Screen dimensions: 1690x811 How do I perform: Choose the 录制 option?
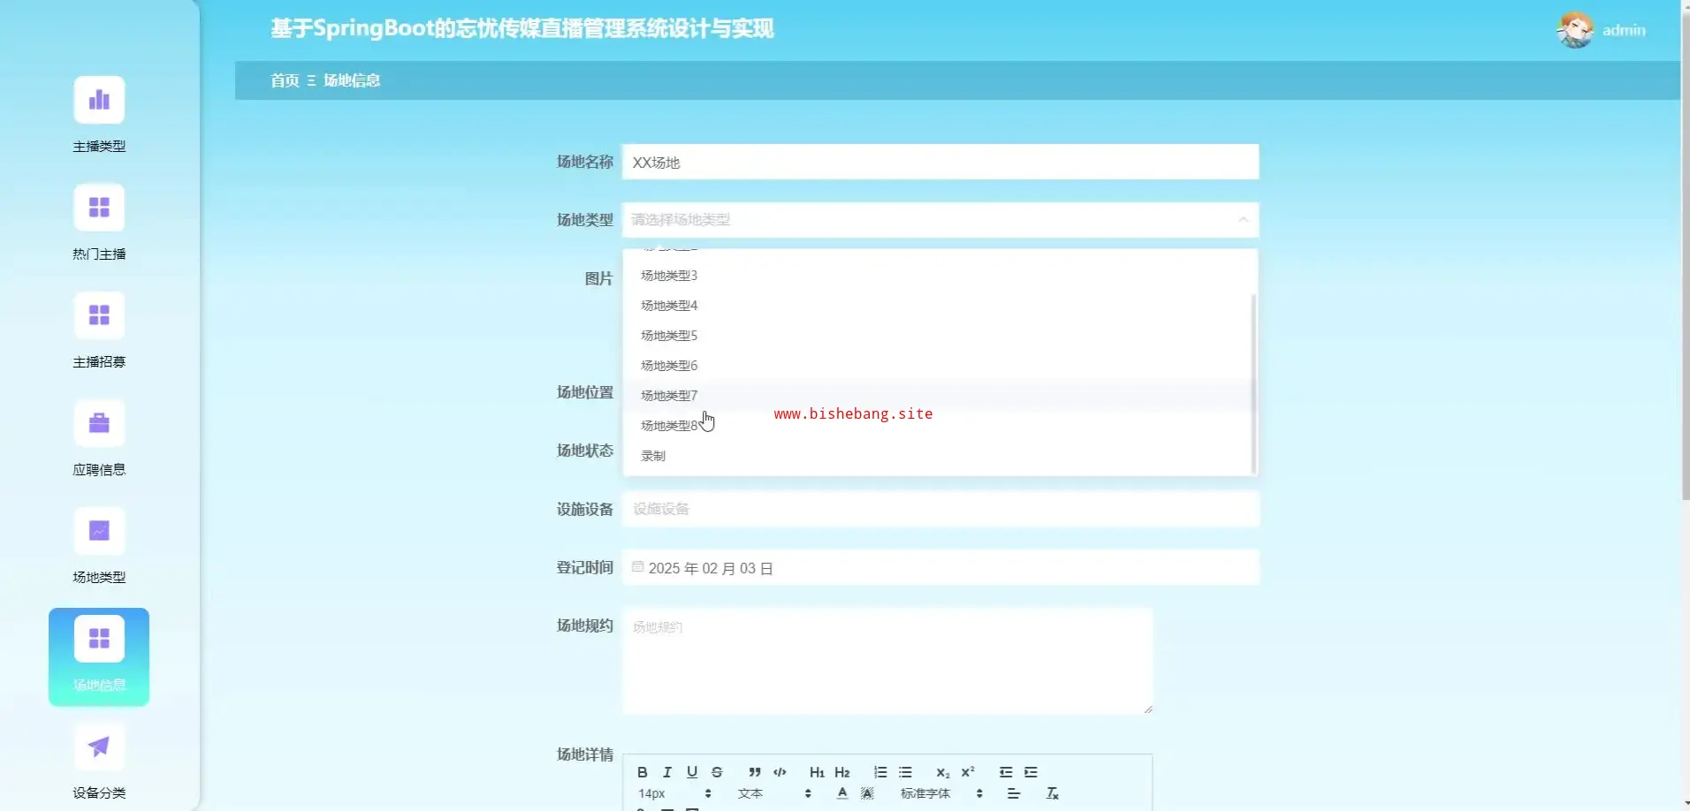point(937,456)
